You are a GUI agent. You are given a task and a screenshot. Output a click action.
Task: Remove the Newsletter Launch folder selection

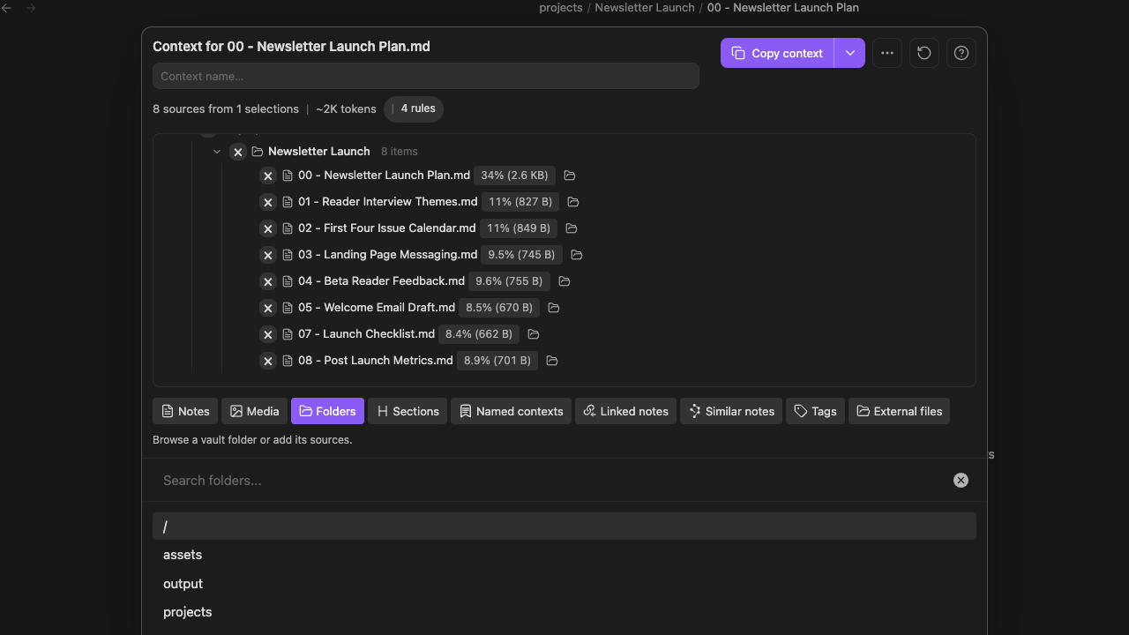click(x=238, y=152)
